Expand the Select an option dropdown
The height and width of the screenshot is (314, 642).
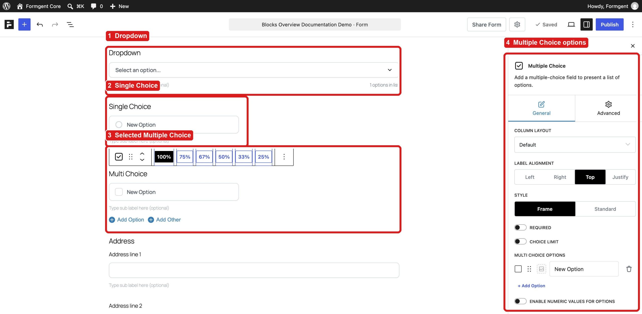click(253, 70)
